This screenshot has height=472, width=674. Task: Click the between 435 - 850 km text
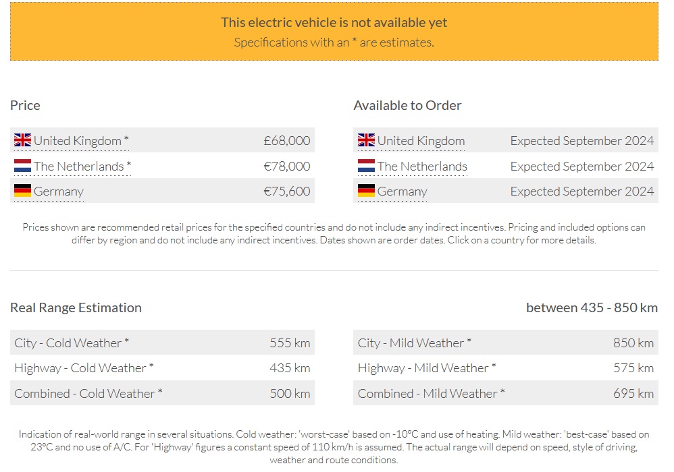point(592,307)
